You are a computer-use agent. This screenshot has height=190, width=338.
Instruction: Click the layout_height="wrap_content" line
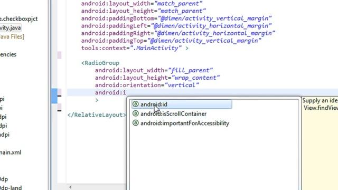coord(157,78)
